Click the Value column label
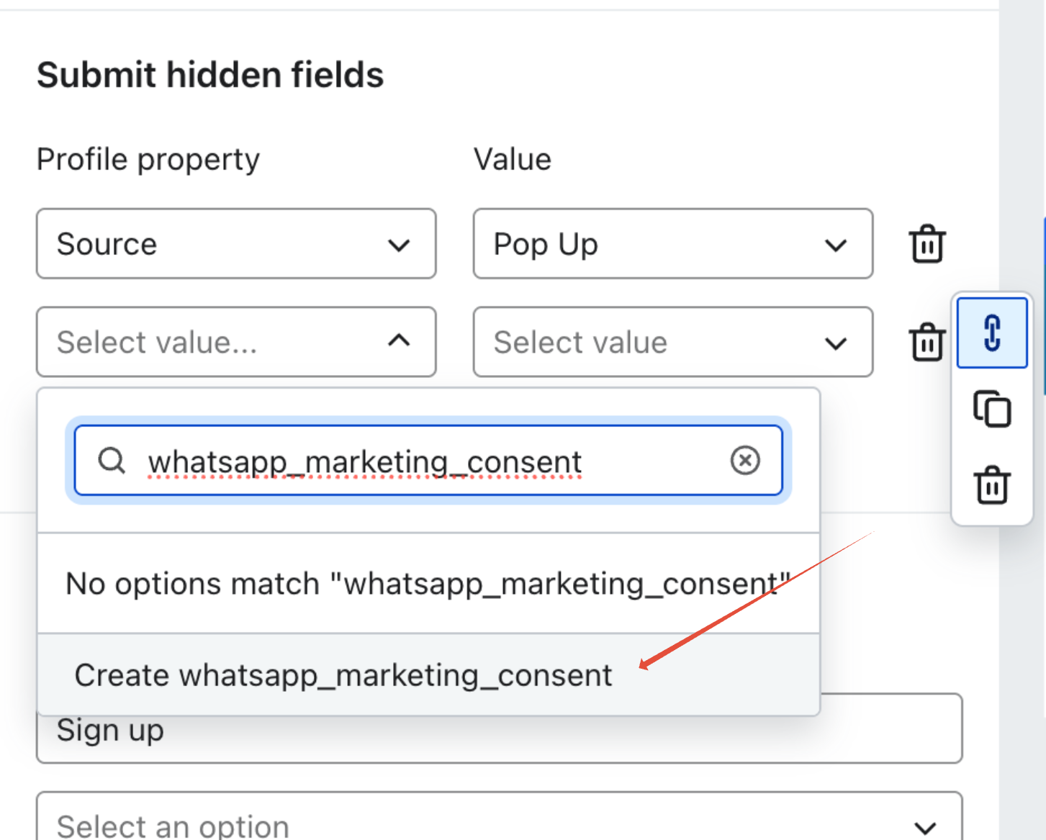 coord(512,159)
